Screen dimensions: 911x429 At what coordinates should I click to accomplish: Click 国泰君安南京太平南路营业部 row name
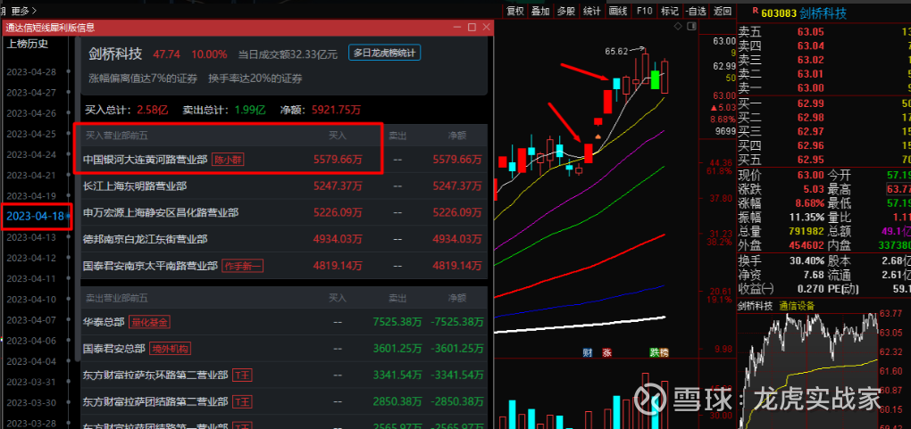(x=150, y=266)
